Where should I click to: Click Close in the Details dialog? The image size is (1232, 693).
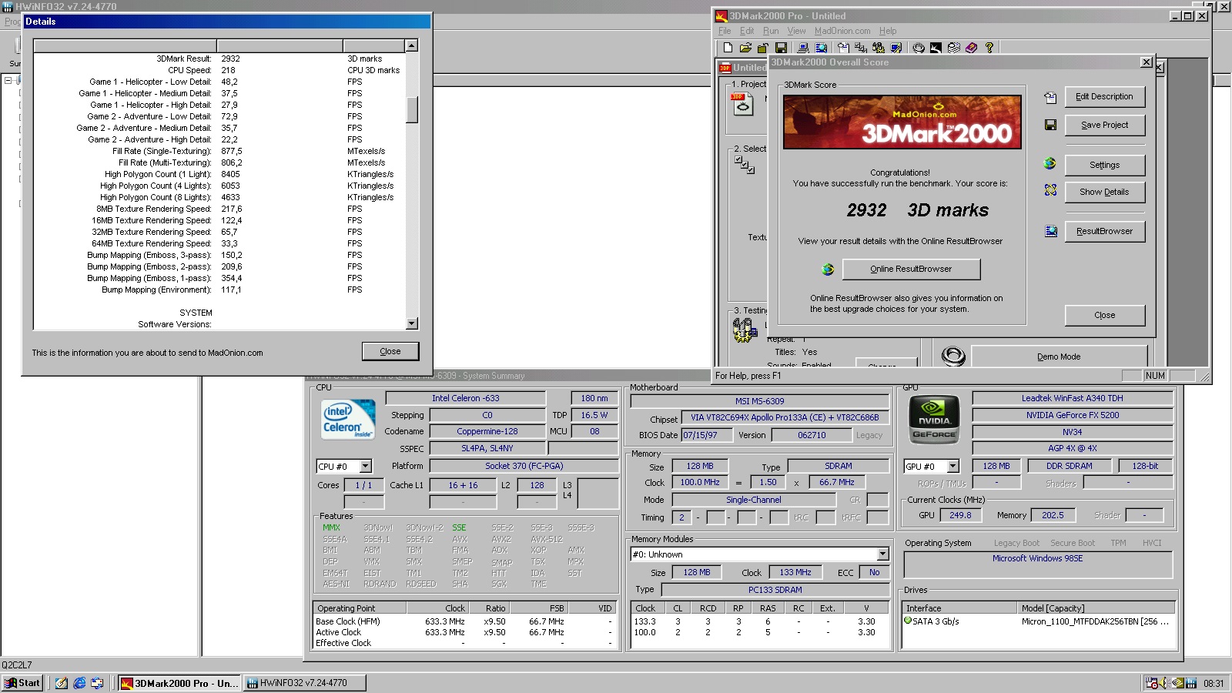coord(390,351)
